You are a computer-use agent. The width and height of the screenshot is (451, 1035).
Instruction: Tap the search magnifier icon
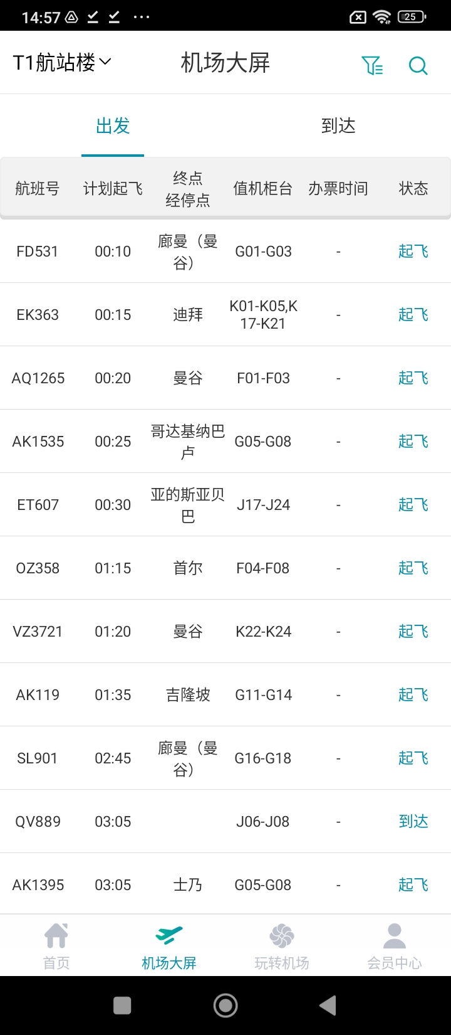pos(418,65)
